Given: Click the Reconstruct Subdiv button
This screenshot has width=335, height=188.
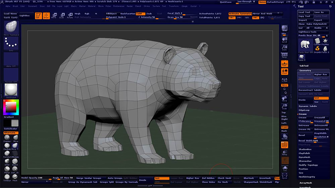Looking at the screenshot, I should [x=309, y=90].
